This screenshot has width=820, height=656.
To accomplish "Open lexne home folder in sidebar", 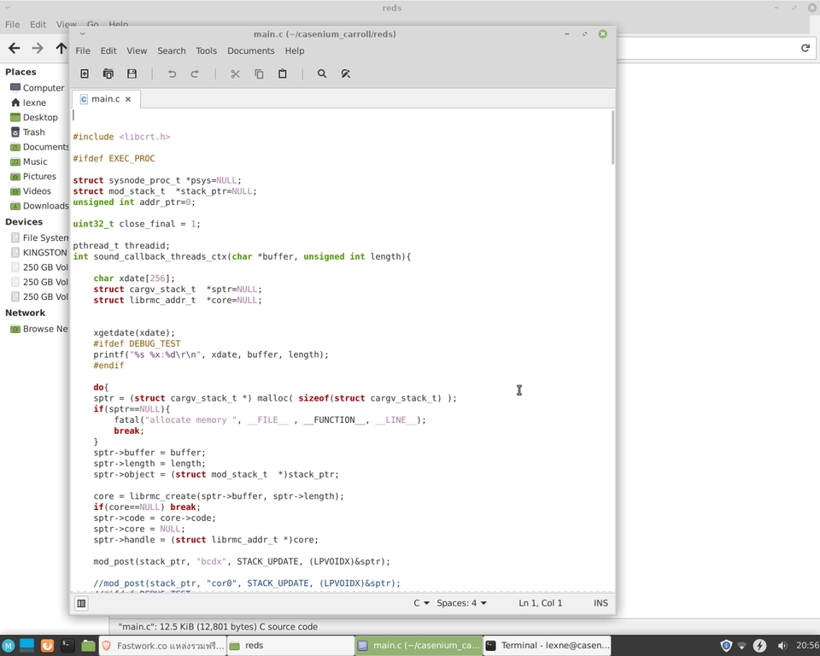I will (29, 102).
